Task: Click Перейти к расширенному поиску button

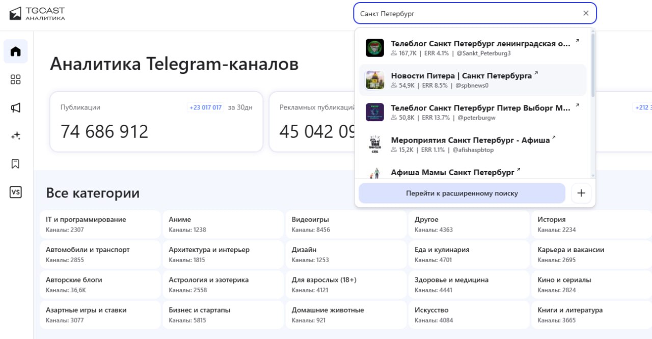Action: (x=462, y=193)
